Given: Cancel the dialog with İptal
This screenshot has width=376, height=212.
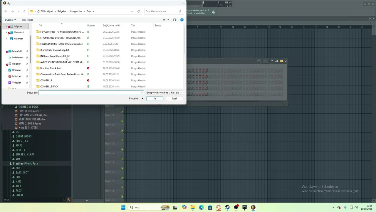Looking at the screenshot, I should (174, 98).
